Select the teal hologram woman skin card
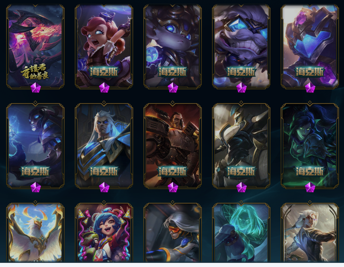The width and height of the screenshot is (344, 267). 241,232
